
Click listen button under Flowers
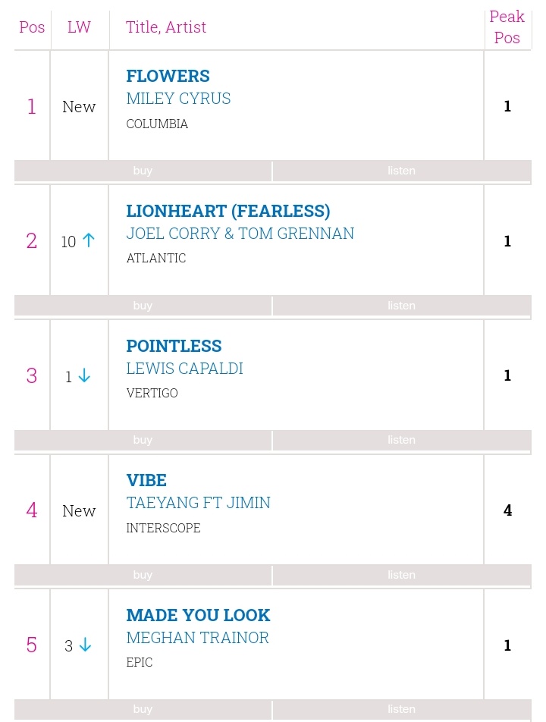(401, 171)
